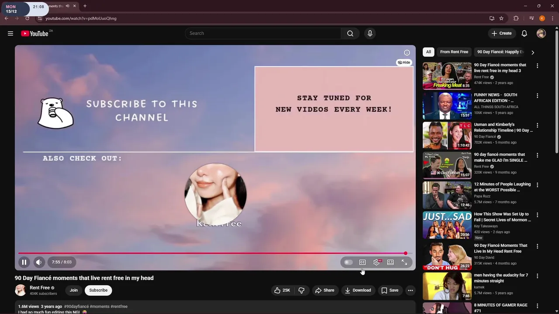Join the Rent Free channel membership

click(74, 290)
